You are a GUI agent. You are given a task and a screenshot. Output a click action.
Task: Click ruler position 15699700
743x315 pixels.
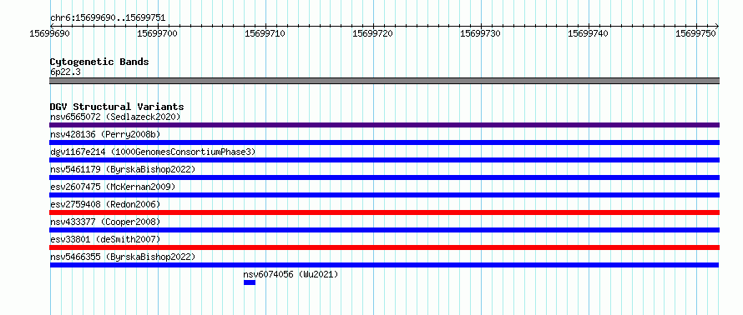coord(157,33)
